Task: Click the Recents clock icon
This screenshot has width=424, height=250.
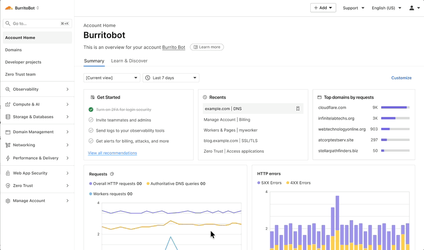Action: click(205, 97)
